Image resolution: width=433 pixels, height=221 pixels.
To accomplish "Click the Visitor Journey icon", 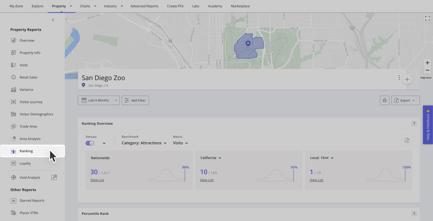I will point(13,102).
